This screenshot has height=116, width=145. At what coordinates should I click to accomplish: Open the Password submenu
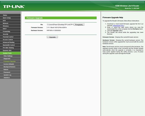[x=10, y=72]
